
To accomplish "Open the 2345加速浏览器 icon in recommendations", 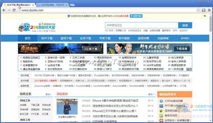I will [x=161, y=101].
